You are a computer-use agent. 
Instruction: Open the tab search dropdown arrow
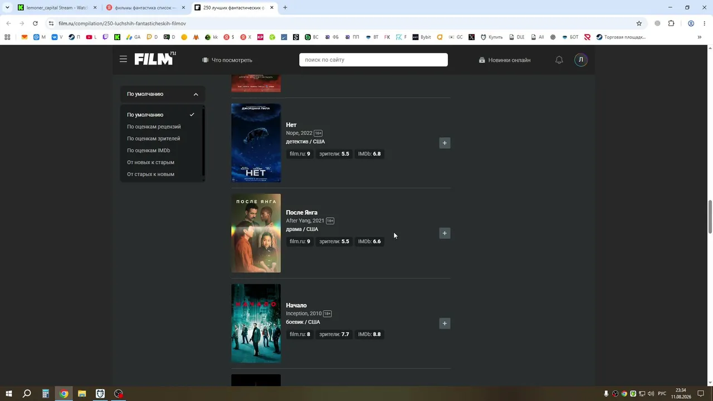tap(7, 8)
